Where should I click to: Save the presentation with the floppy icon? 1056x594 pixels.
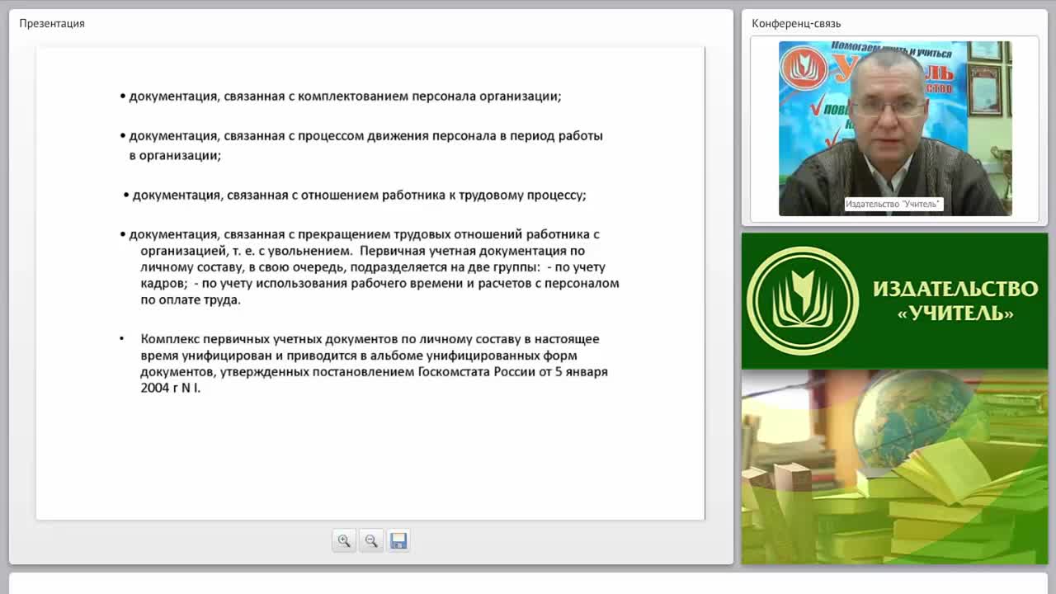click(x=398, y=541)
